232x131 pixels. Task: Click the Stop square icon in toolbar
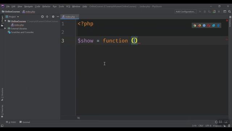click(x=219, y=12)
